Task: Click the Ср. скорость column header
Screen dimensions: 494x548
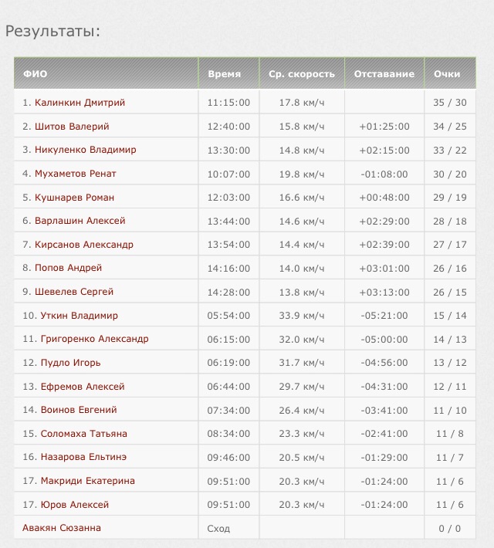Action: (302, 74)
